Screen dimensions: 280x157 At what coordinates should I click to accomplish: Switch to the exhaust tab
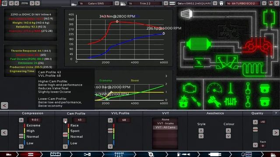[x=215, y=154]
